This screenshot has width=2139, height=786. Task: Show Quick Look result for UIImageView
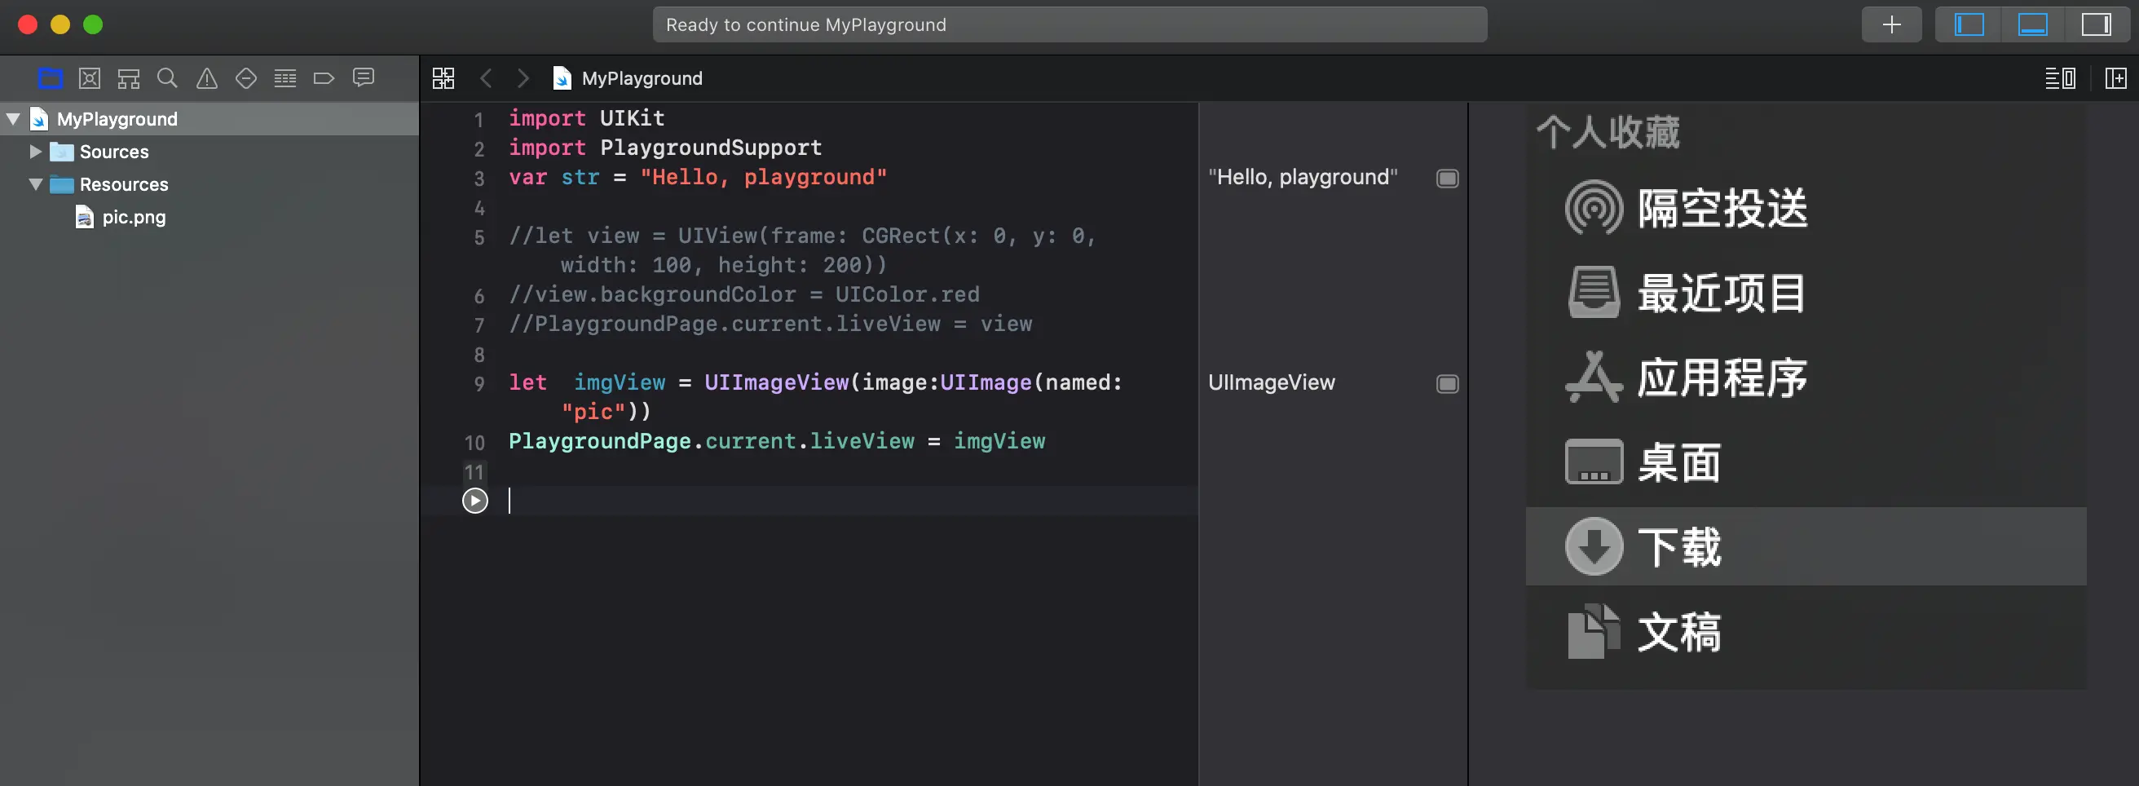click(x=1447, y=384)
